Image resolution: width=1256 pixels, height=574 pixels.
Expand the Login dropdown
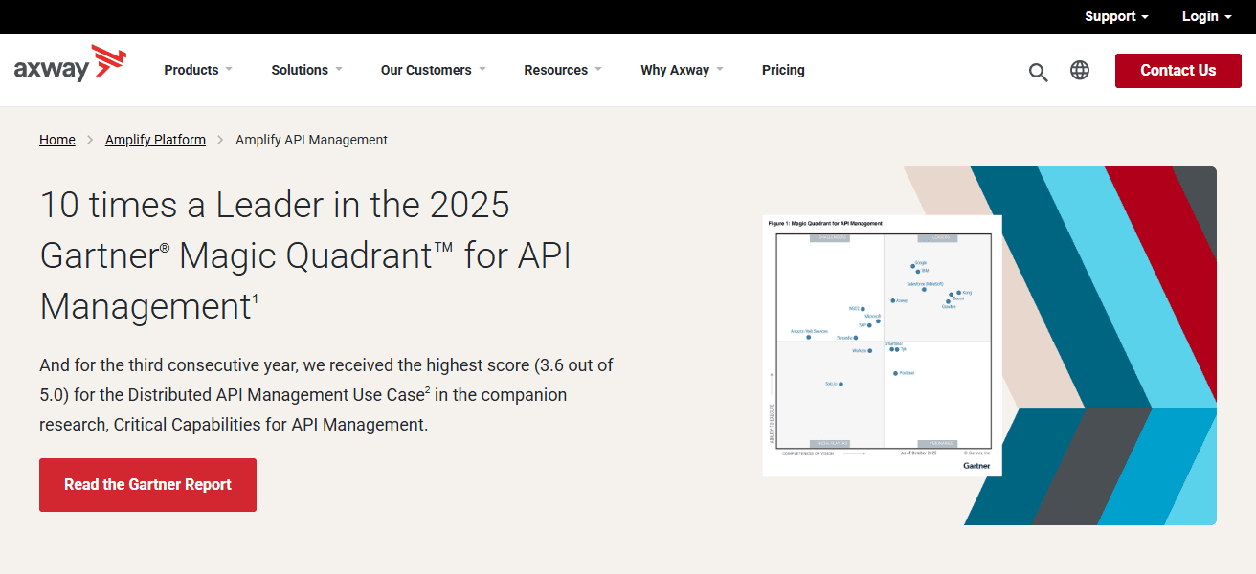1206,16
